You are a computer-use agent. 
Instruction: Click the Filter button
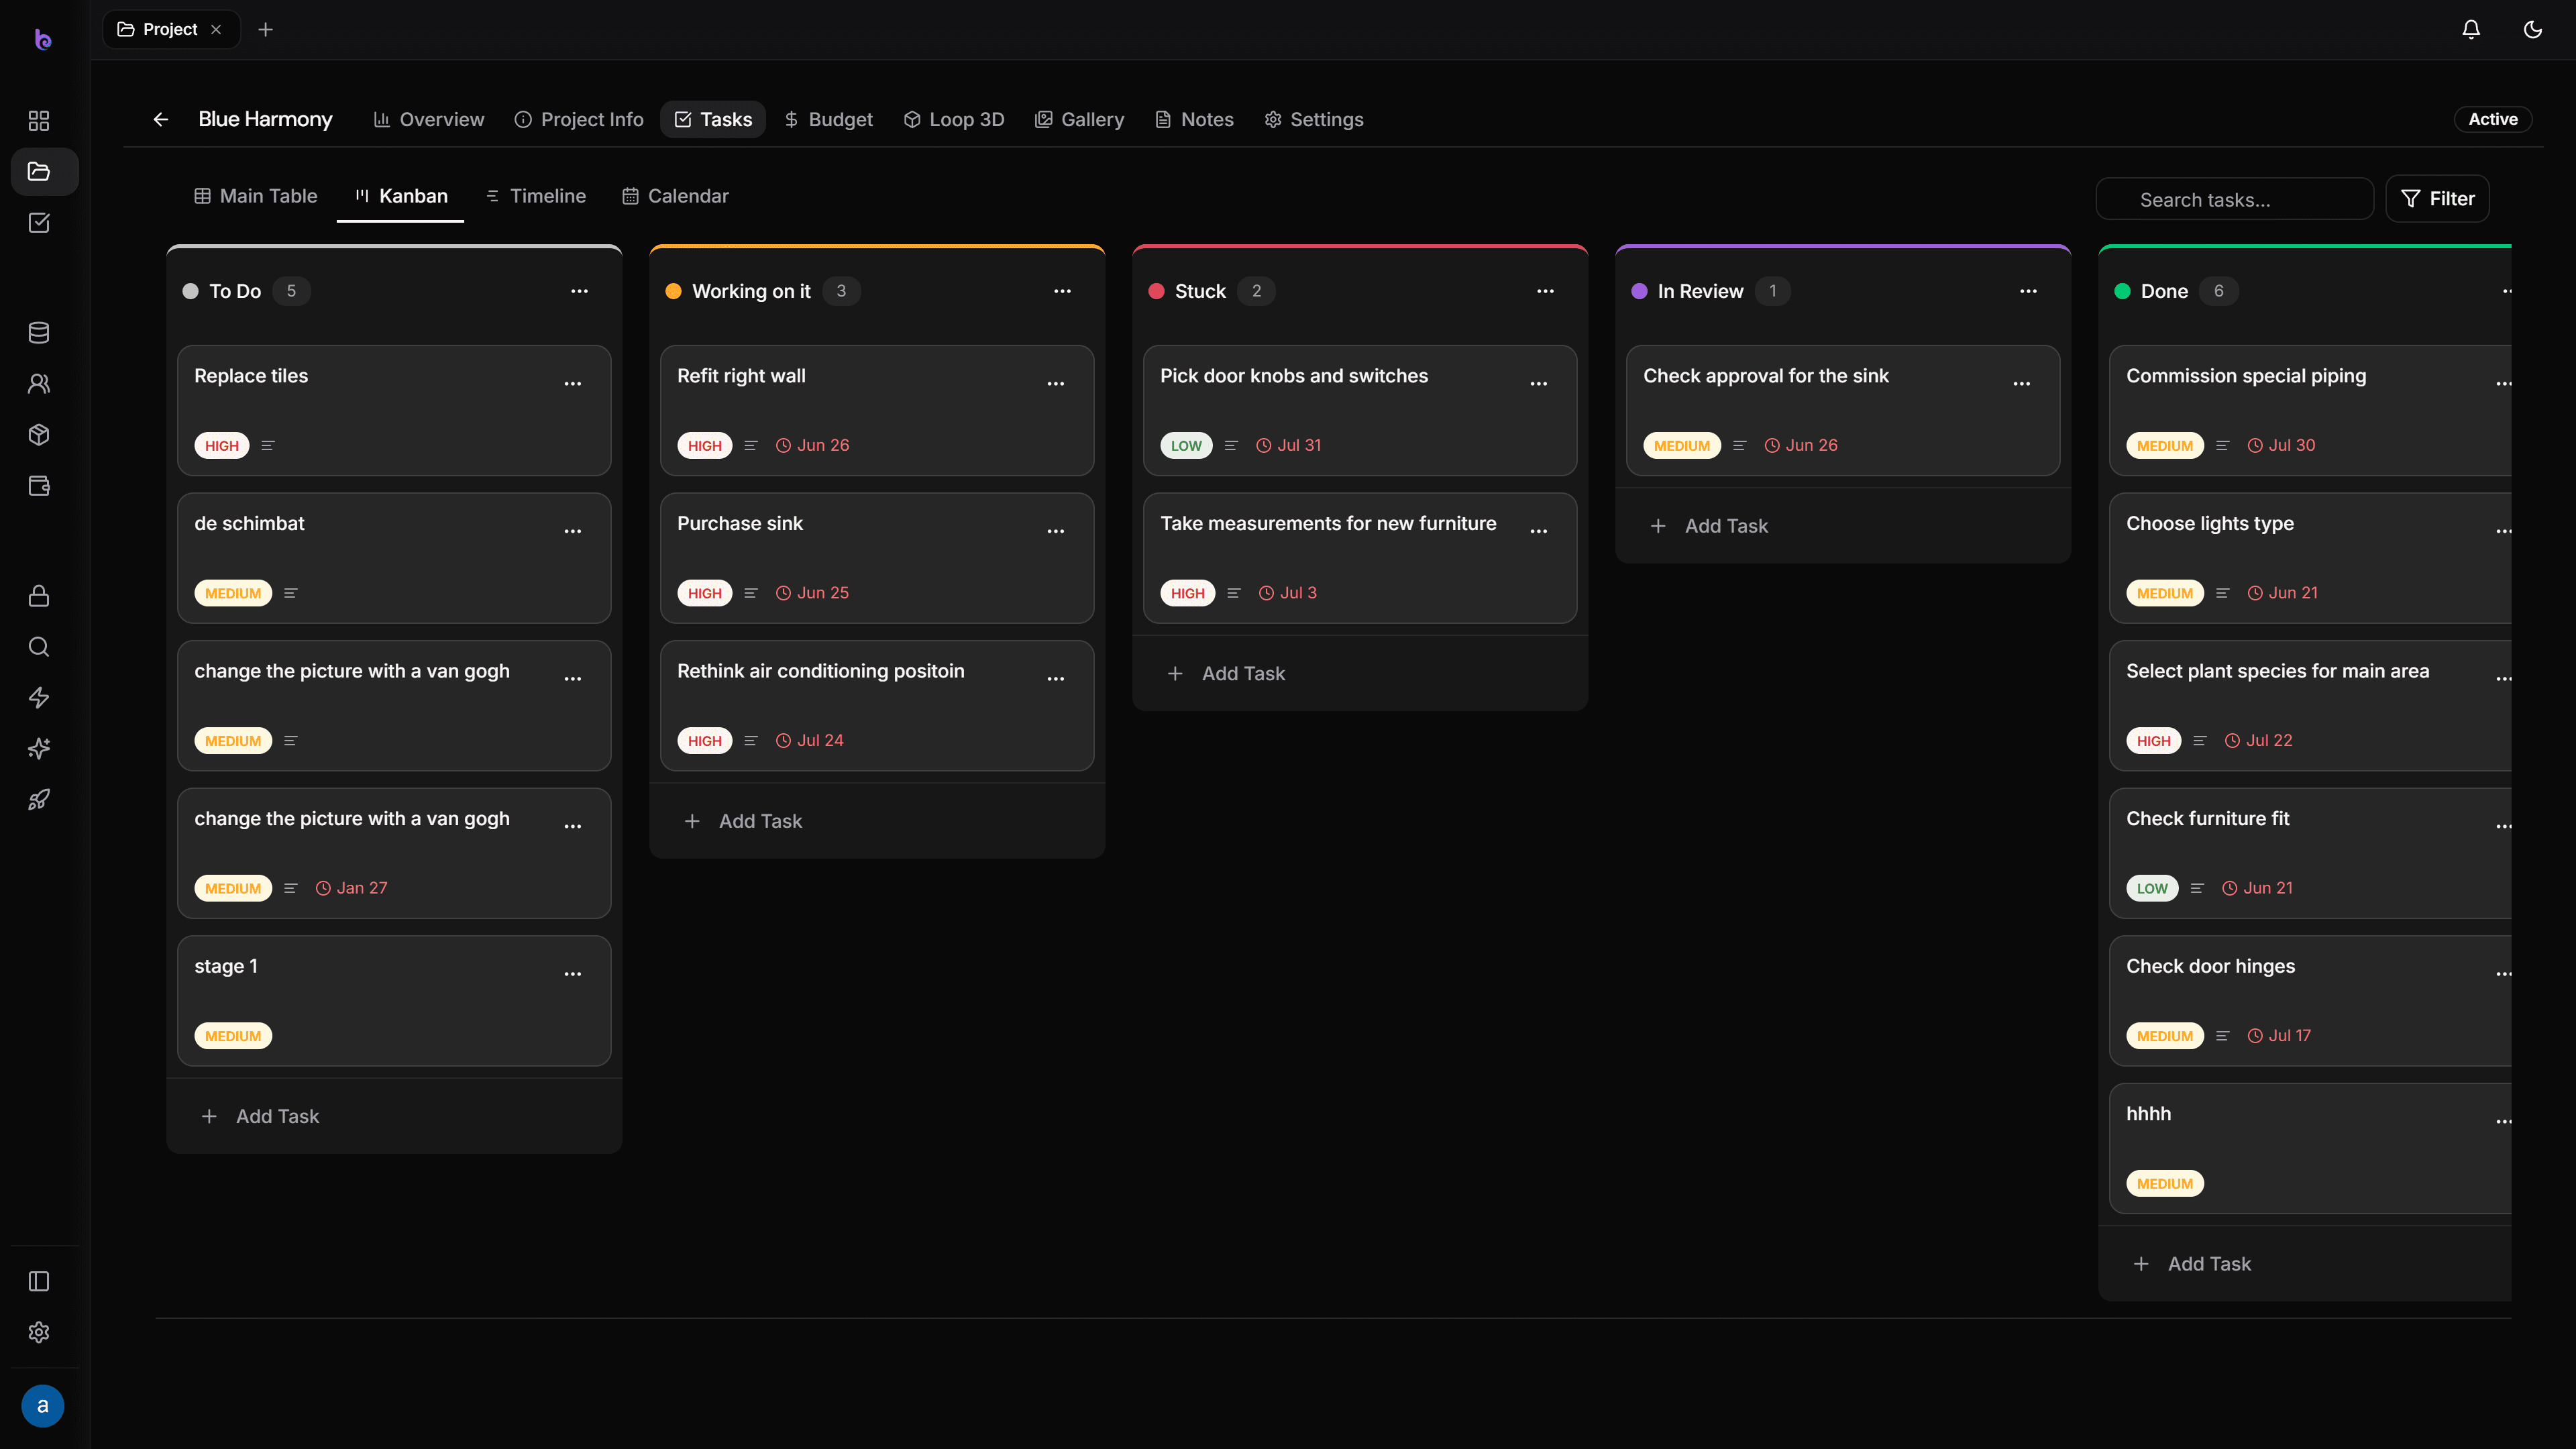click(x=2437, y=199)
